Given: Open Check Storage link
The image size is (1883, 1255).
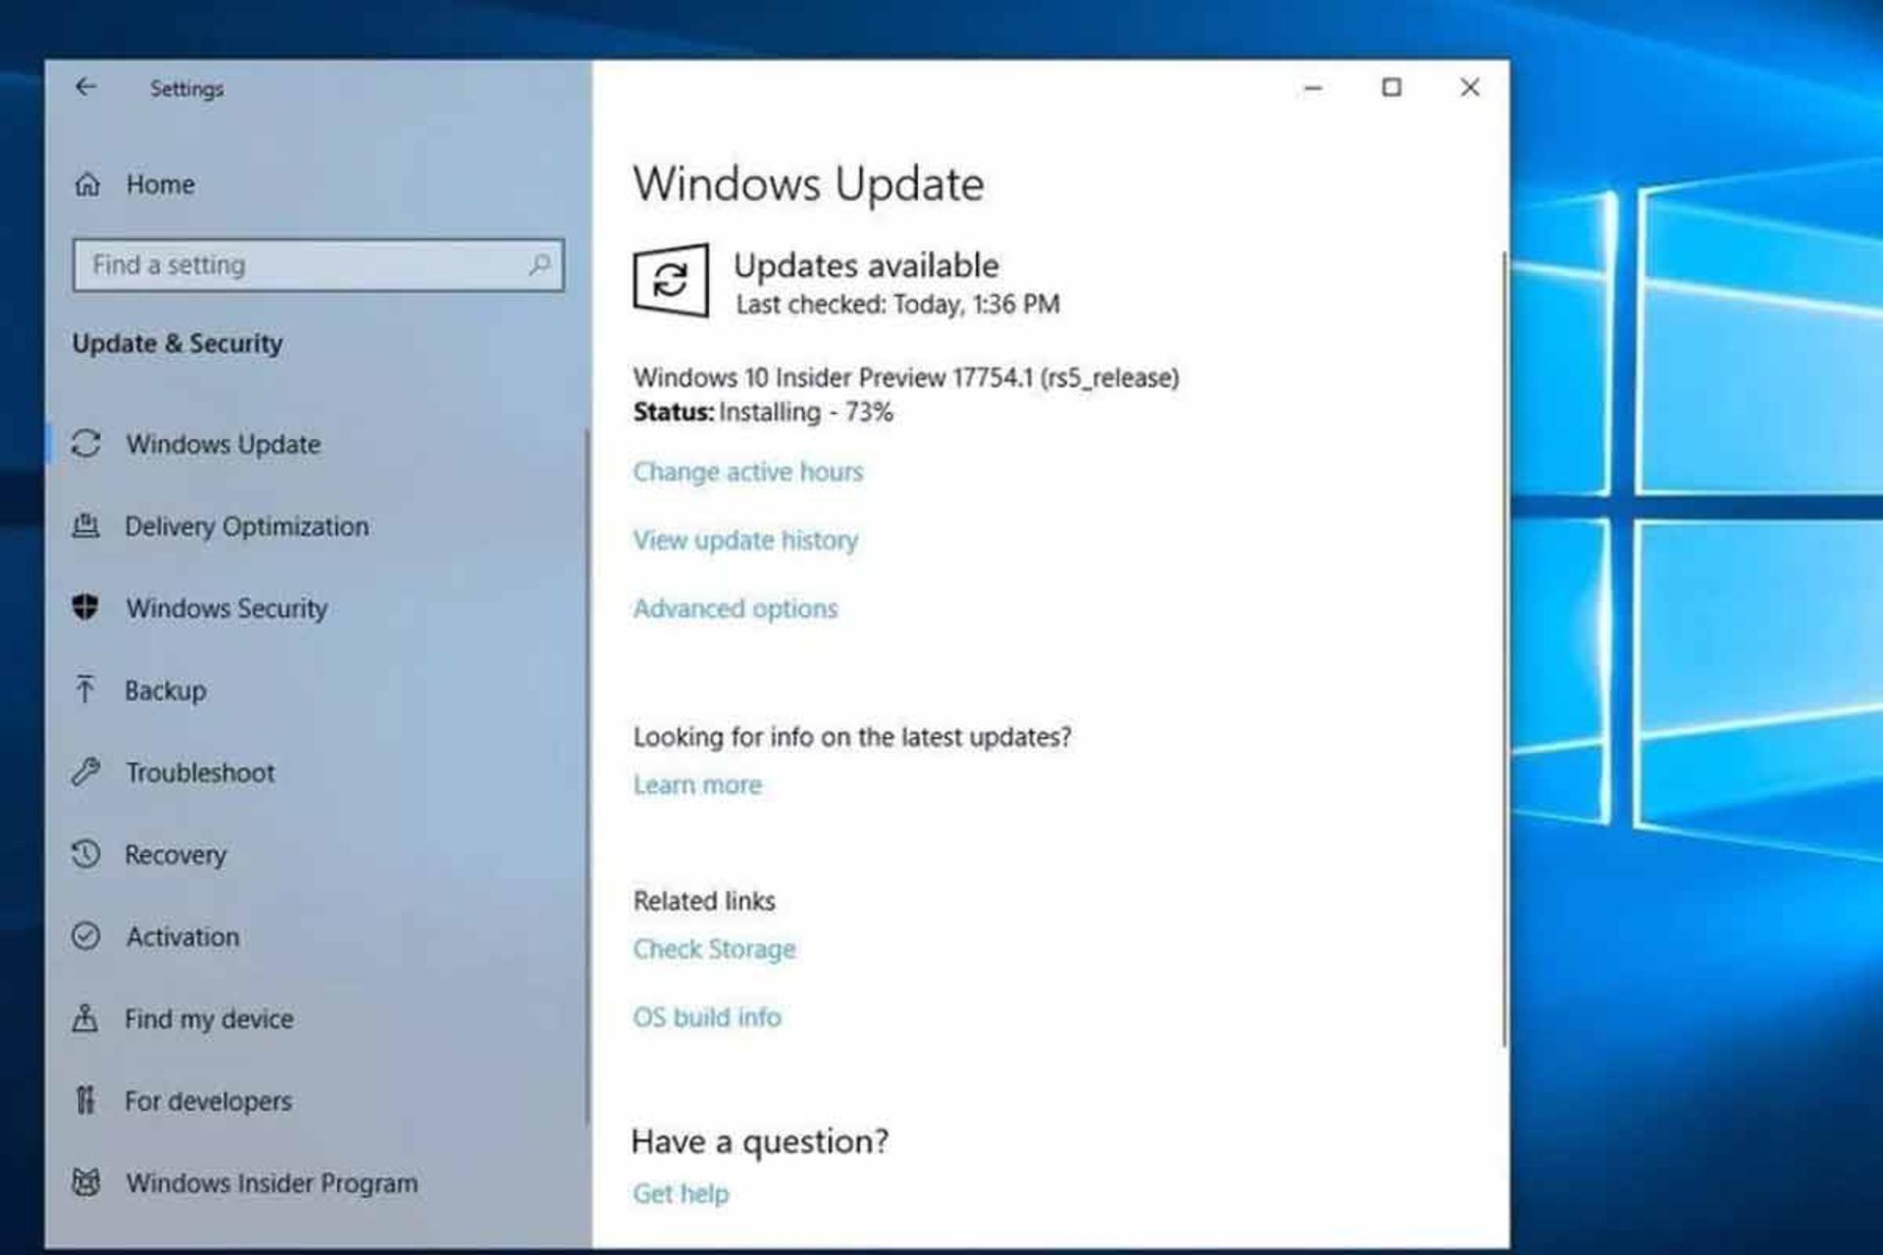Looking at the screenshot, I should click(x=714, y=949).
